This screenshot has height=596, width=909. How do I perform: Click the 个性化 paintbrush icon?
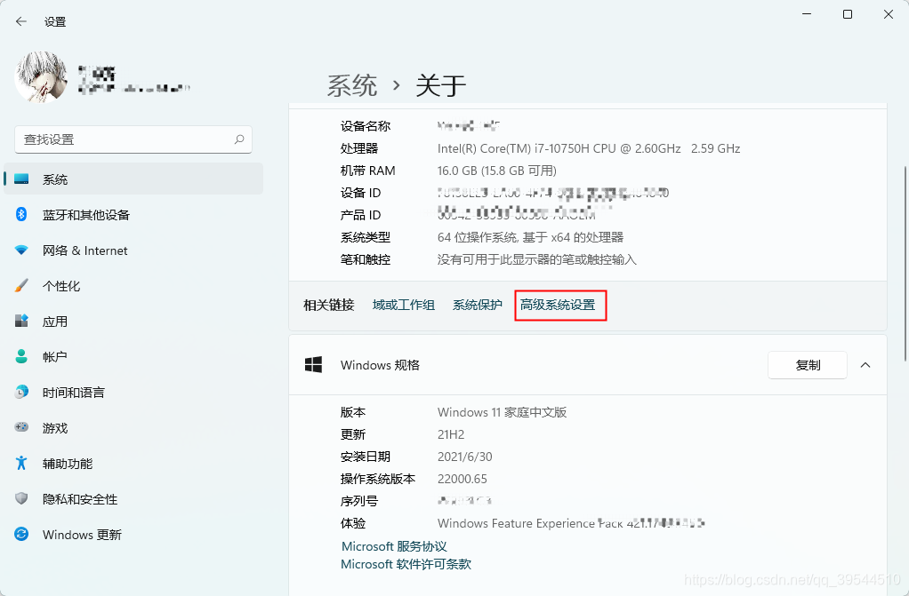pos(21,285)
